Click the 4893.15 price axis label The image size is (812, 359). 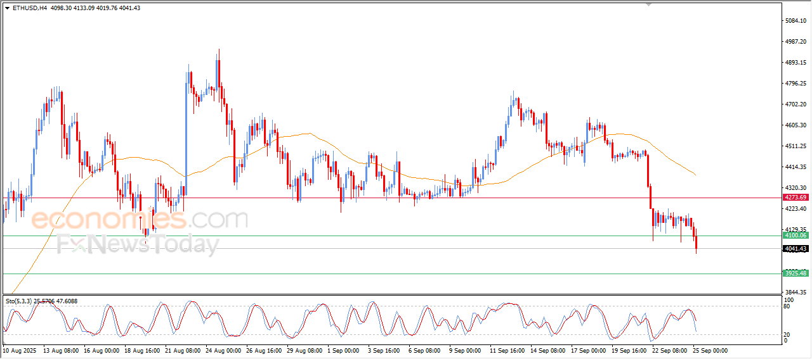click(x=795, y=63)
